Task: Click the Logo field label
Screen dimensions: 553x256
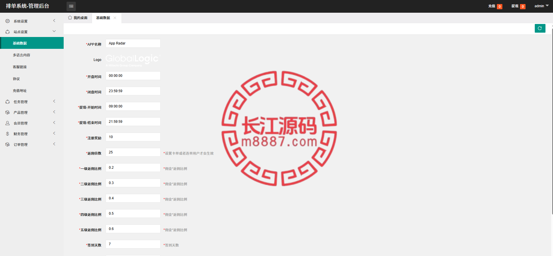Action: coord(97,60)
